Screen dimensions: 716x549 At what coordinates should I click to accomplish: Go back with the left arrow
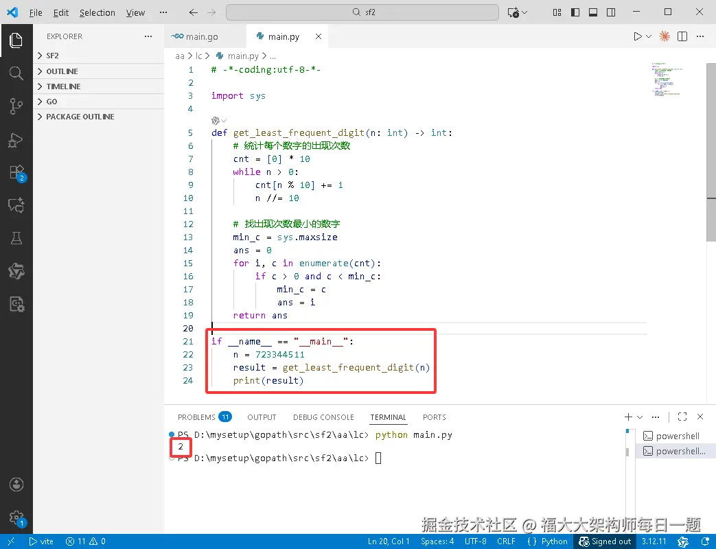[x=193, y=12]
